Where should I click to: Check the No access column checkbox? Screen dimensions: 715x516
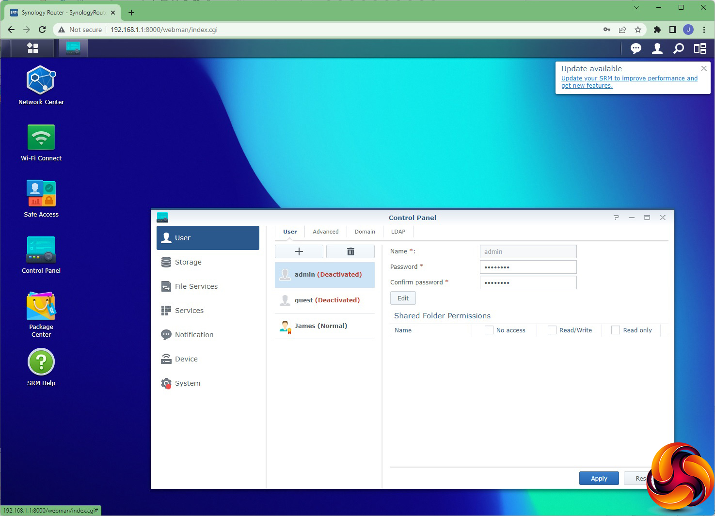click(x=489, y=330)
